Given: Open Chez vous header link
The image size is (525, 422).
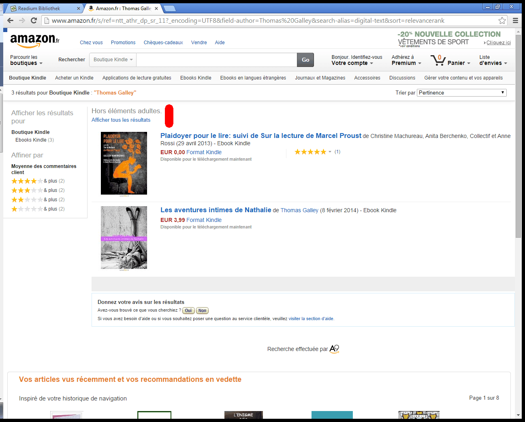Looking at the screenshot, I should (x=91, y=43).
